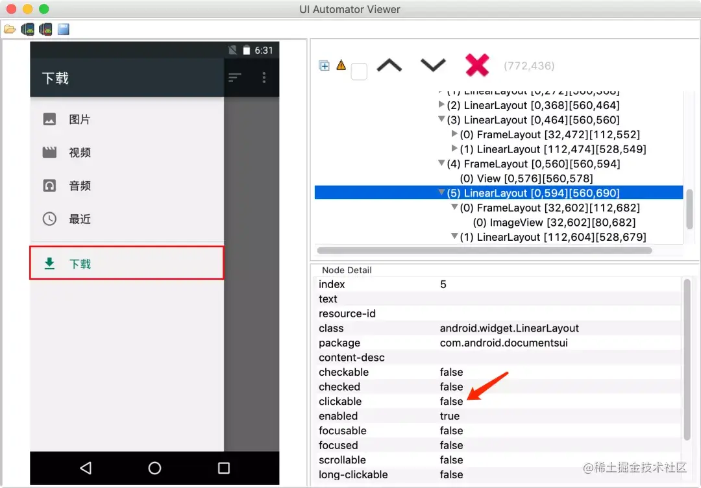The image size is (701, 488).
Task: Tap the Android back triangle button
Action: coord(86,468)
